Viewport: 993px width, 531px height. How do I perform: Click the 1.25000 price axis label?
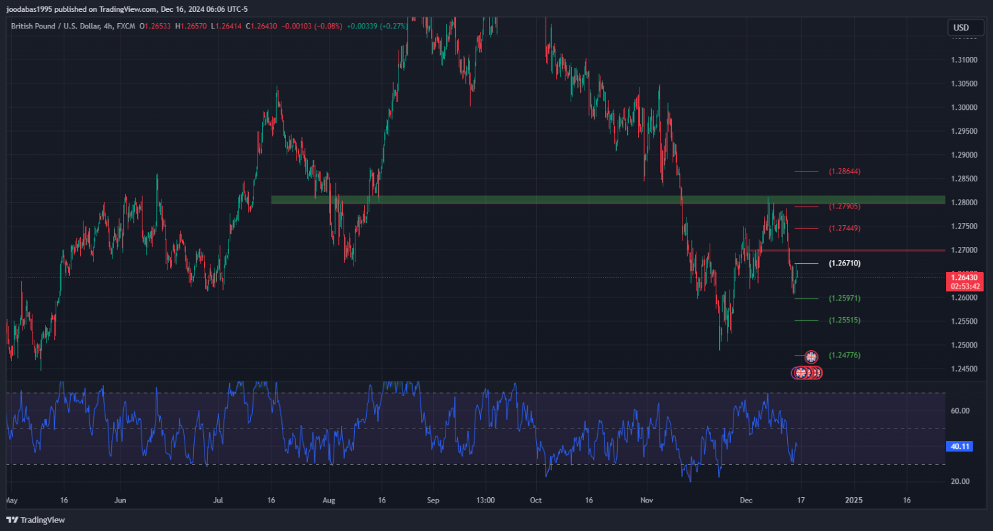click(x=963, y=346)
